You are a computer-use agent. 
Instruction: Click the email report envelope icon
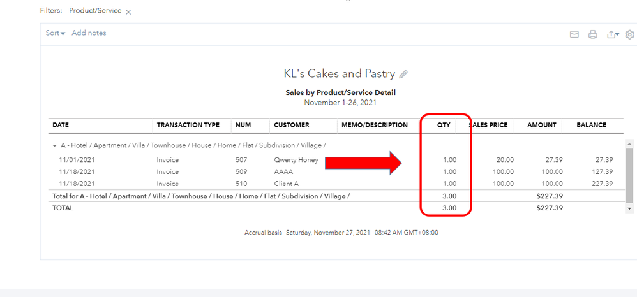[x=574, y=34]
